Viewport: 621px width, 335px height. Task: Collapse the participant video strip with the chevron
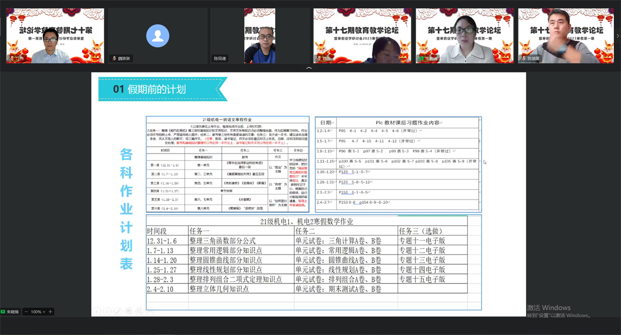(x=309, y=68)
